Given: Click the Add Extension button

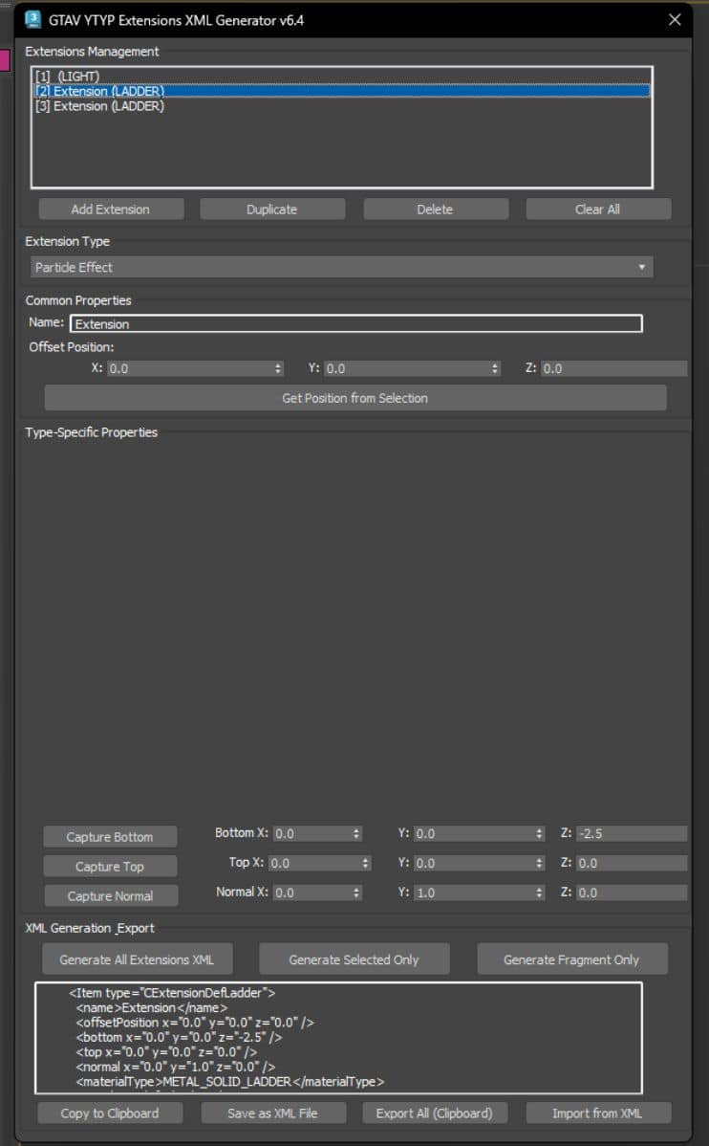Looking at the screenshot, I should coord(110,209).
